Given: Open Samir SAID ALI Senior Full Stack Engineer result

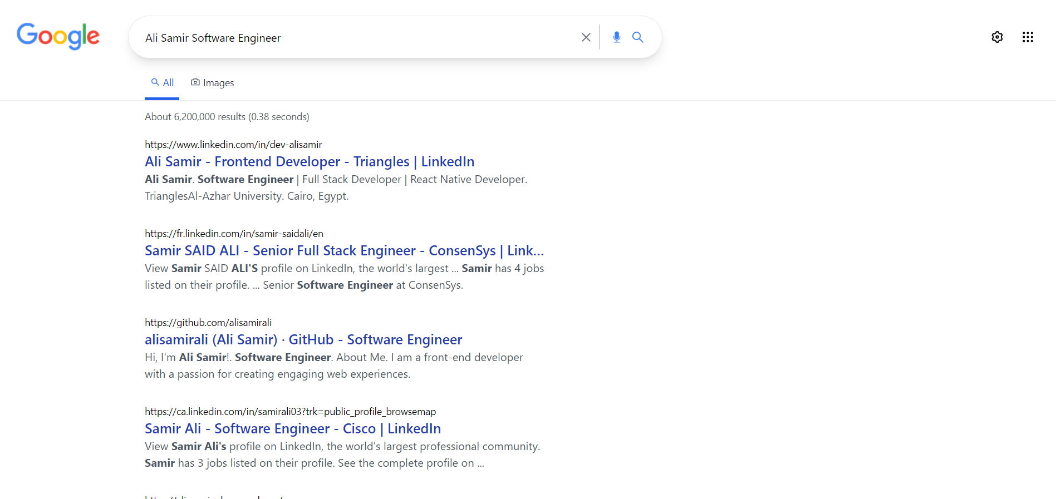Looking at the screenshot, I should [x=344, y=251].
